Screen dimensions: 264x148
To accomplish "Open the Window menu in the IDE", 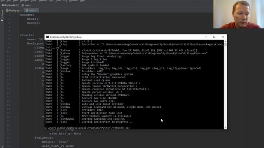I will point(73,1).
